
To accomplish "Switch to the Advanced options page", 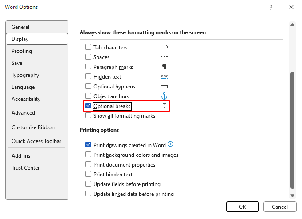I will tap(23, 113).
